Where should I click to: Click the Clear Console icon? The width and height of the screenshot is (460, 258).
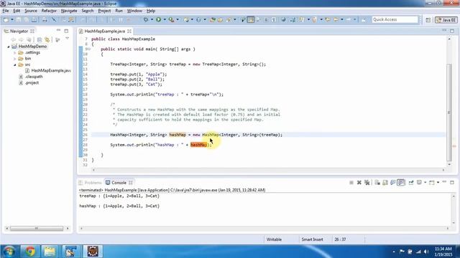(x=377, y=183)
